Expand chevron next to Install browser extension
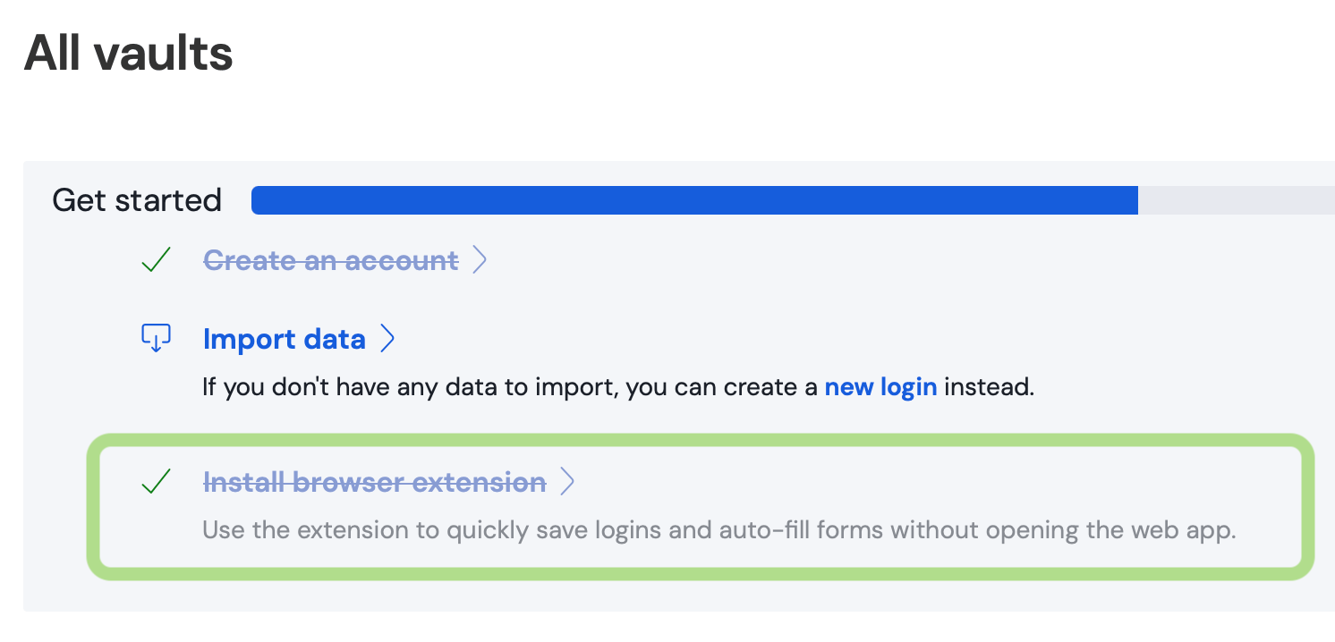The height and width of the screenshot is (642, 1335). click(566, 483)
